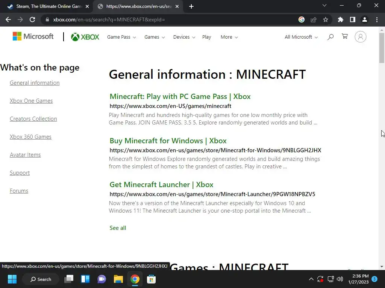Close the xbox.com tab
Screen dimensions: 385x288
click(x=177, y=6)
